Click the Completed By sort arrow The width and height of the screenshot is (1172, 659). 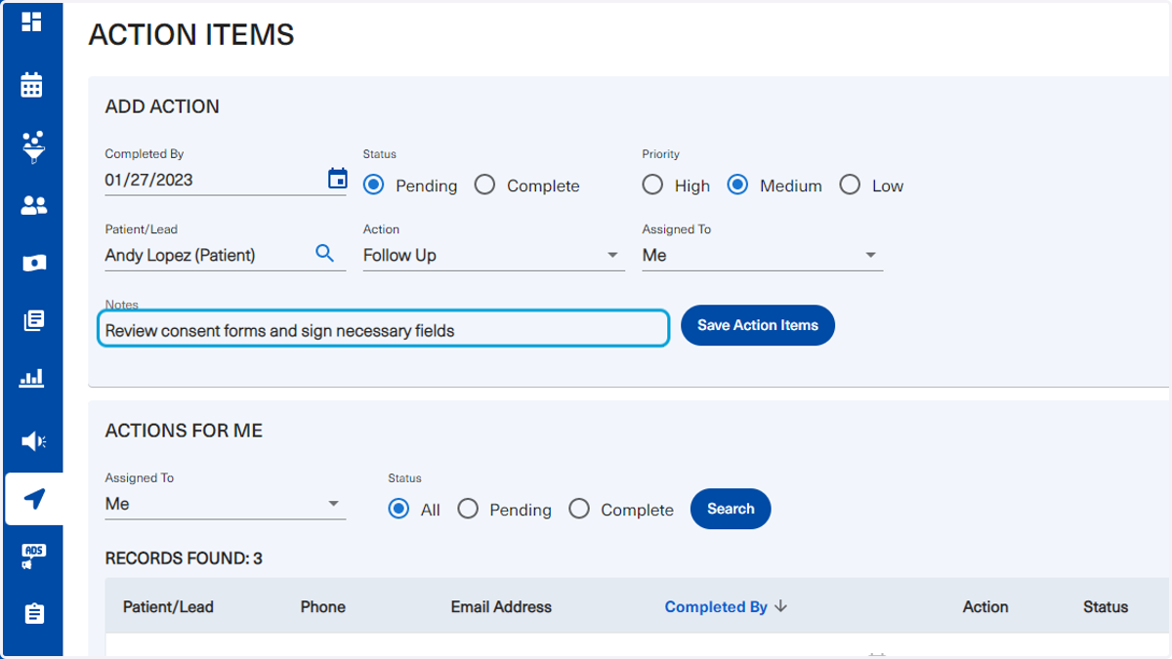pos(780,606)
